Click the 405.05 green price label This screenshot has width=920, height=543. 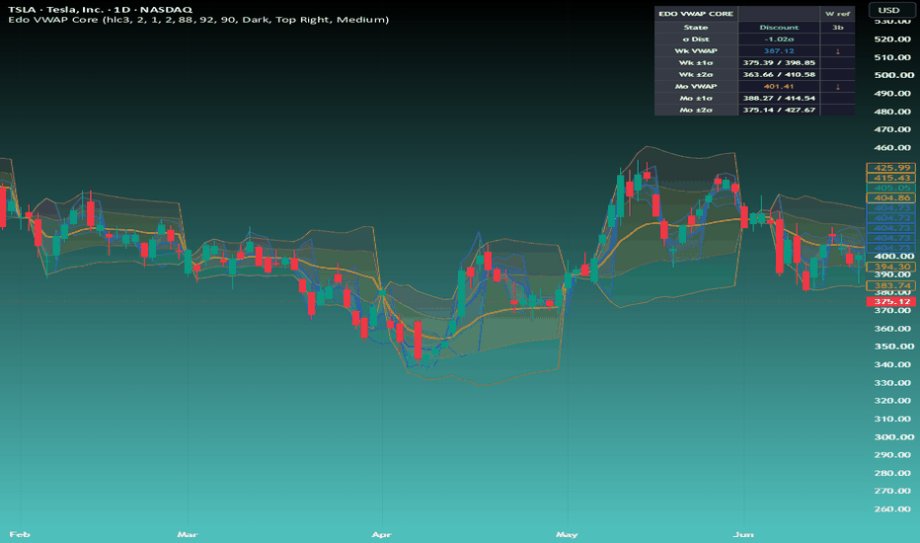coord(891,188)
